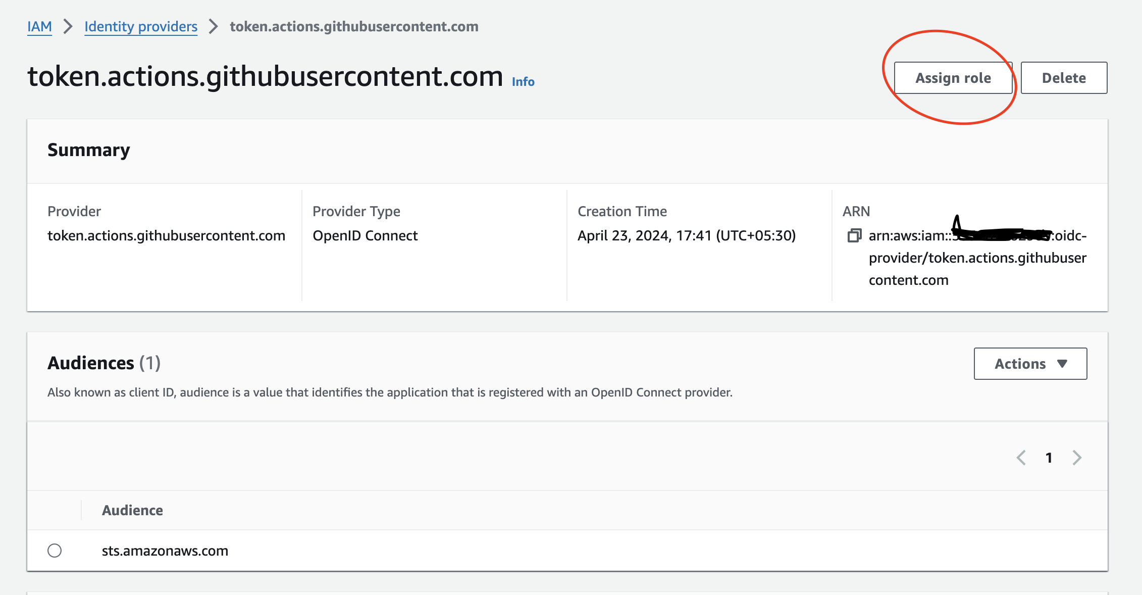Image resolution: width=1142 pixels, height=595 pixels.
Task: Go to the previous page of audiences
Action: coord(1021,458)
